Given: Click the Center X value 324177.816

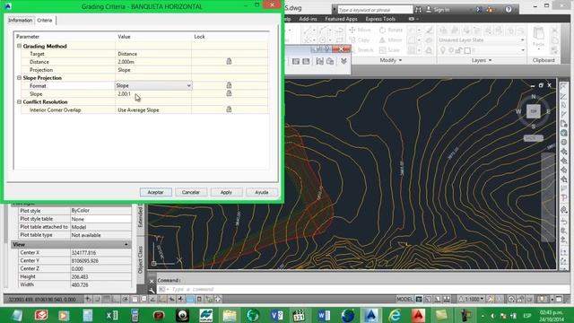Looking at the screenshot, I should 100,253.
